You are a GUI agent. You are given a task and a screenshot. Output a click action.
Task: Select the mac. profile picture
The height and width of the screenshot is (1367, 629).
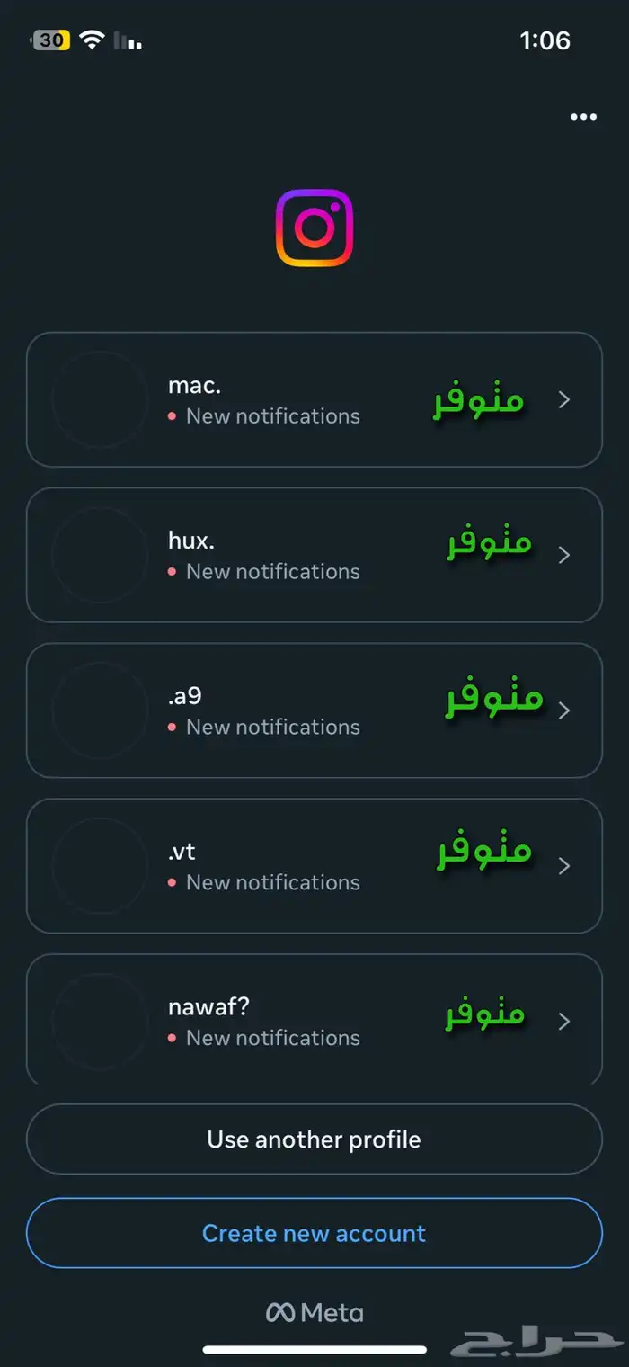click(101, 399)
